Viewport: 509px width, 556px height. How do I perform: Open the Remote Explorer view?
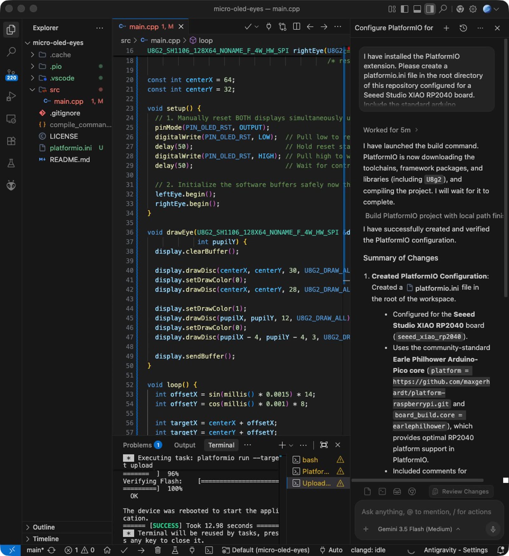11,119
